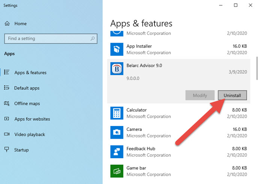The width and height of the screenshot is (258, 184).
Task: Focus the Find a setting box
Action: [51, 39]
